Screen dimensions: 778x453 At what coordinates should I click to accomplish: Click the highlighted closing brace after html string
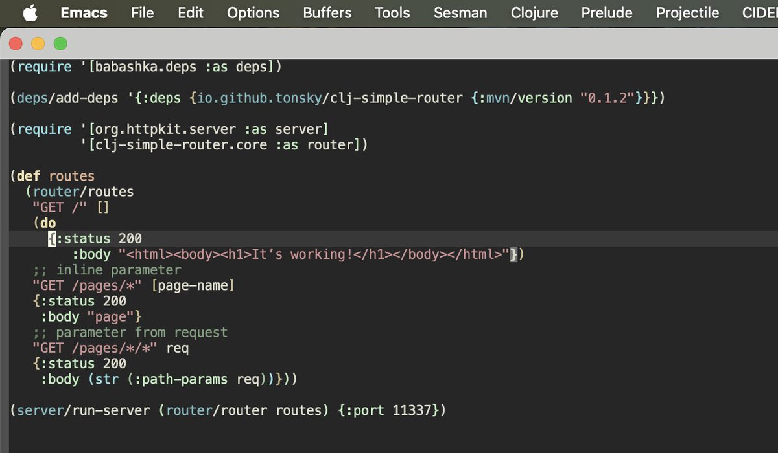click(512, 254)
